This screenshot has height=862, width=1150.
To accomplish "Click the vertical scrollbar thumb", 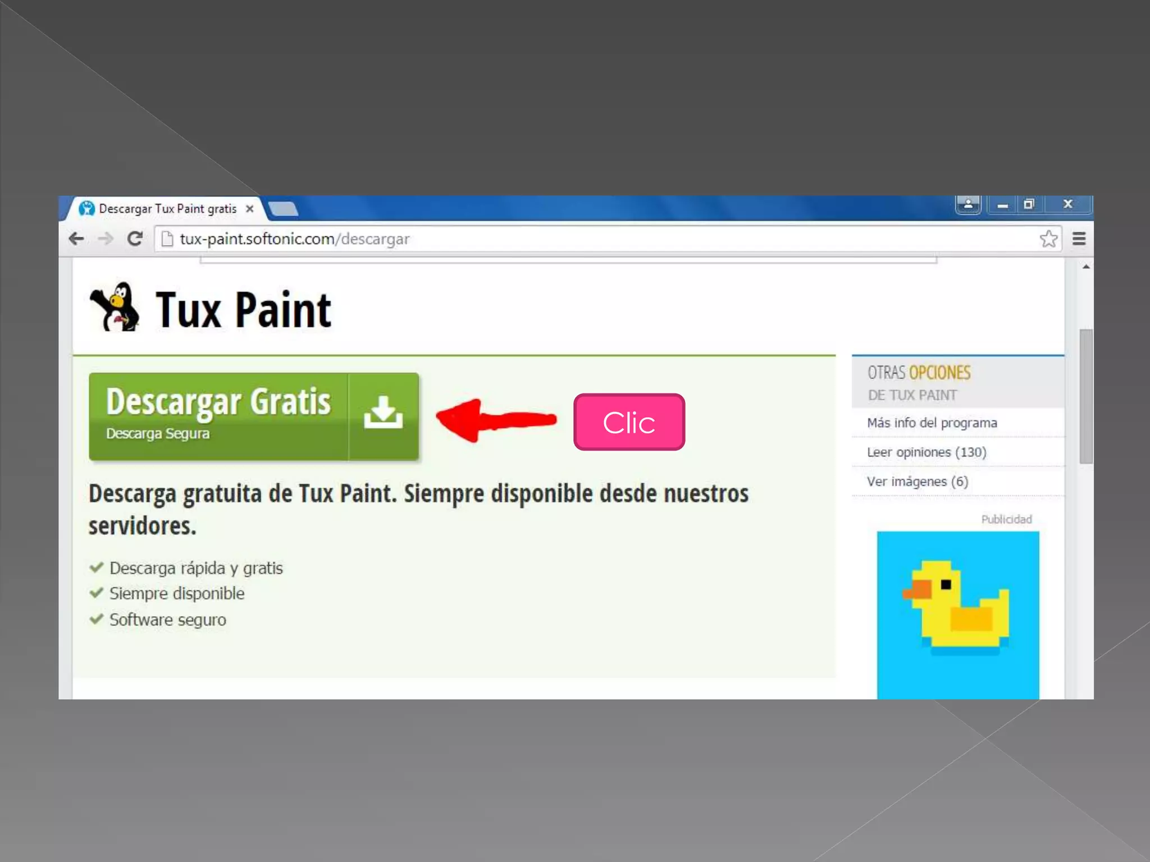I will [1086, 396].
